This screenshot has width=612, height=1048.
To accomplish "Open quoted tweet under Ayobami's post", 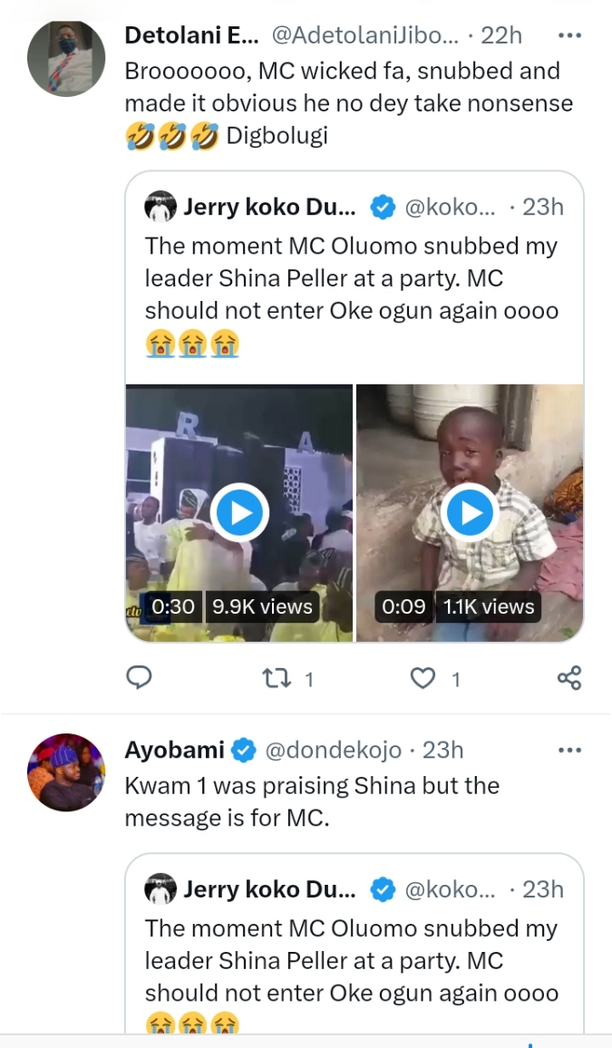I will point(351,961).
